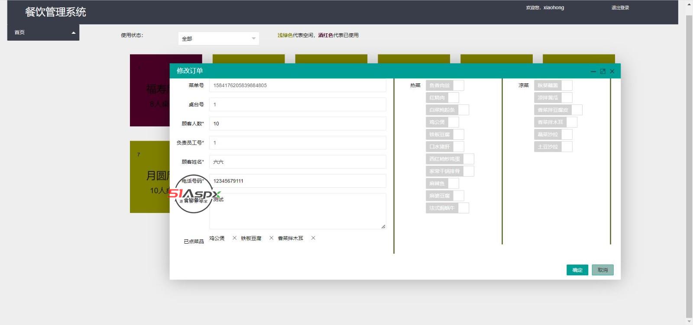Tick the 香菜拌豆腐皮 cold dish checkbox

pos(558,110)
